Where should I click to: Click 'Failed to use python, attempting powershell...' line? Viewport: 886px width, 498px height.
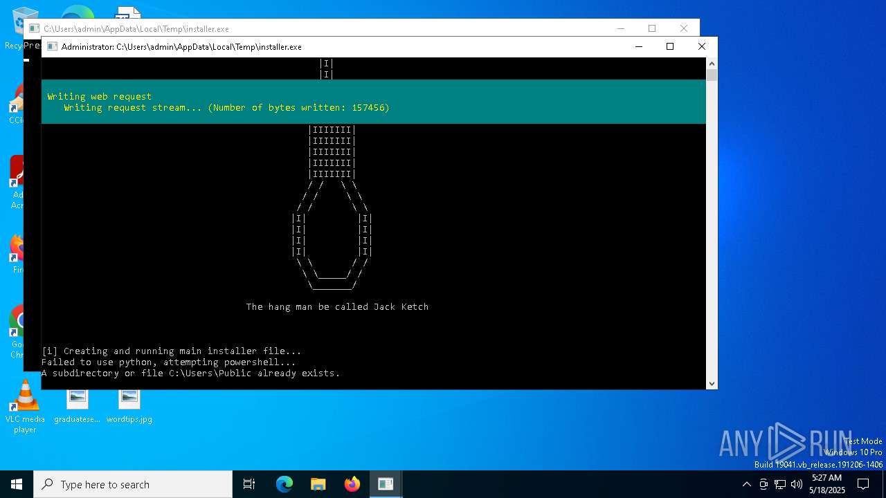point(168,362)
